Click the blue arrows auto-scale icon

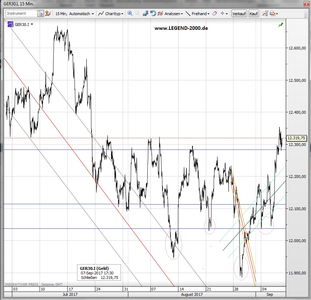[x=146, y=14]
